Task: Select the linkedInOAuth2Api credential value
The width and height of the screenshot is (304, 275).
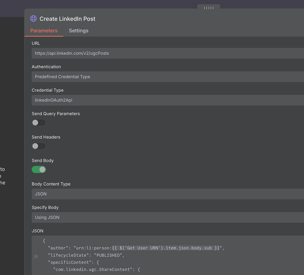Action: pyautogui.click(x=53, y=100)
